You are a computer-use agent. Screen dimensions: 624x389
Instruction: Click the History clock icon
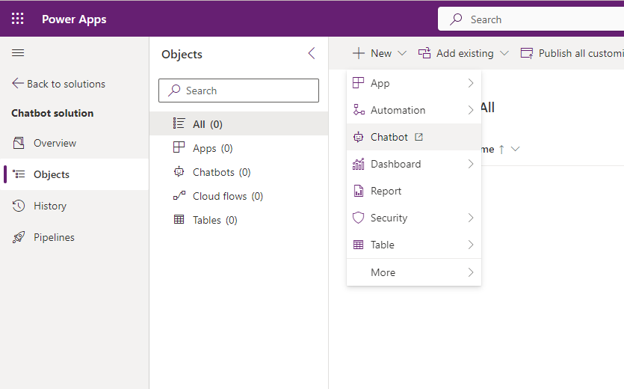click(19, 206)
